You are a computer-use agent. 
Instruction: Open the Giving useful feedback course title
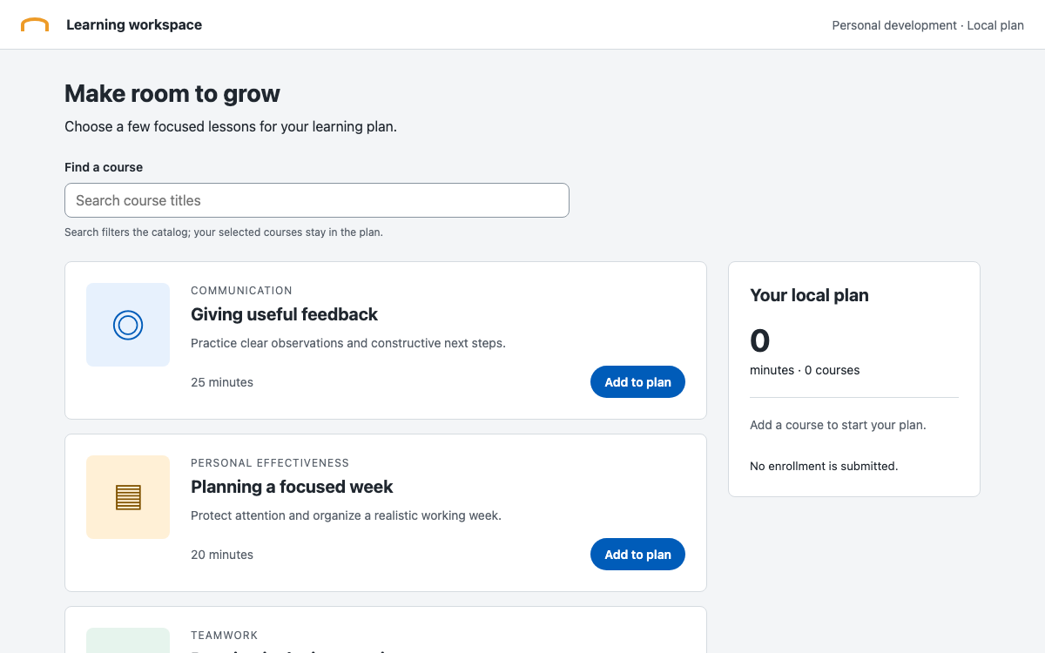pyautogui.click(x=284, y=314)
